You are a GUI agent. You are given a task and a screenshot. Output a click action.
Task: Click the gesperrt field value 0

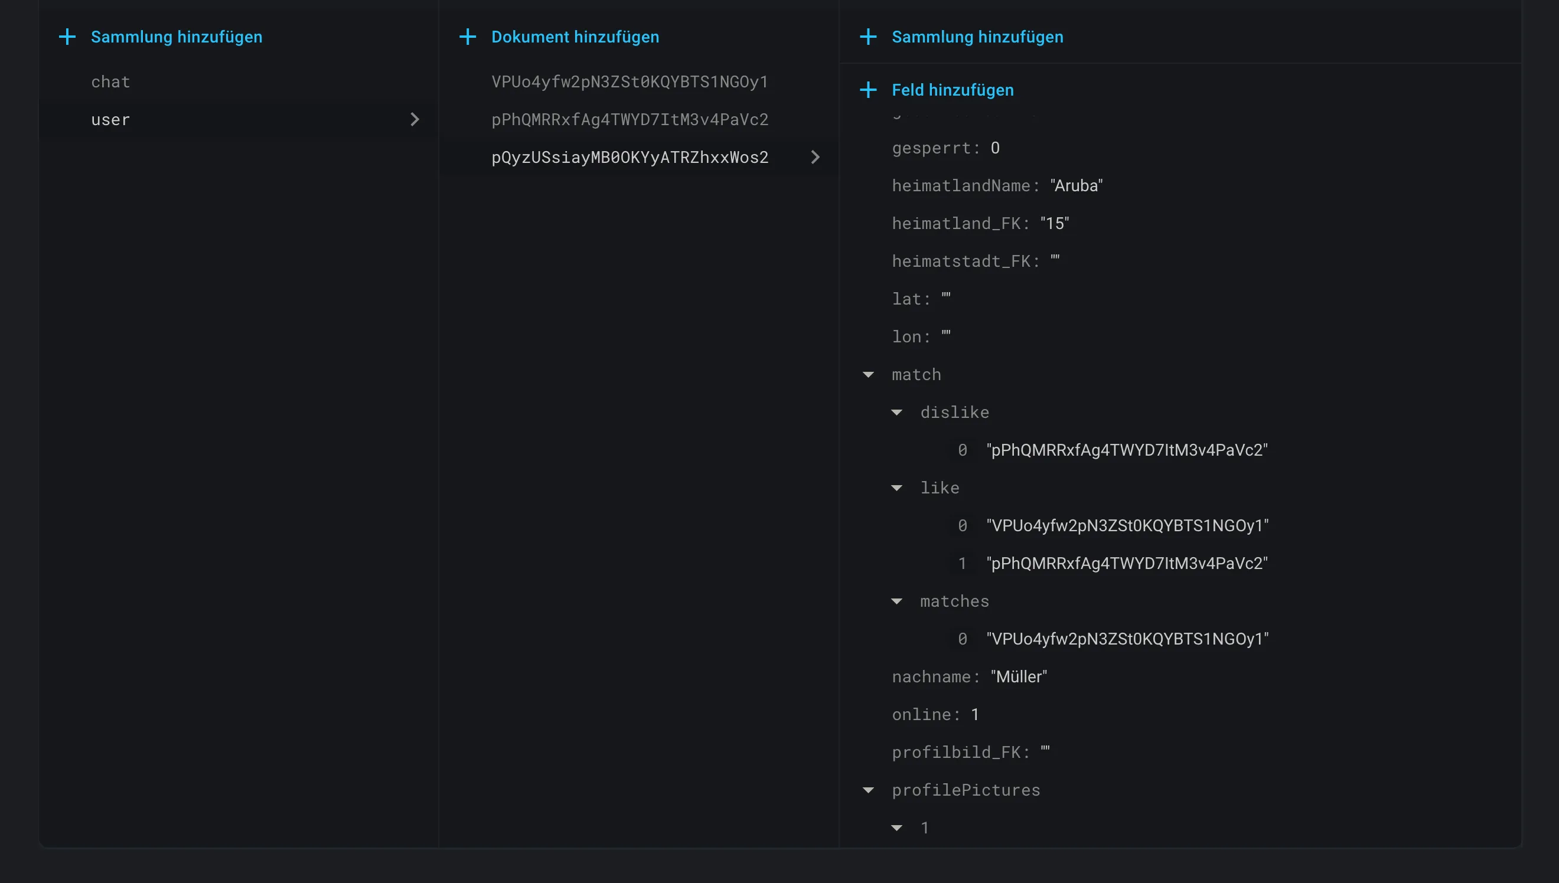[x=995, y=148]
